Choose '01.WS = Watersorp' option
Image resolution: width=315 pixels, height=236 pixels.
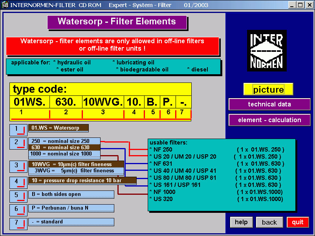58,128
